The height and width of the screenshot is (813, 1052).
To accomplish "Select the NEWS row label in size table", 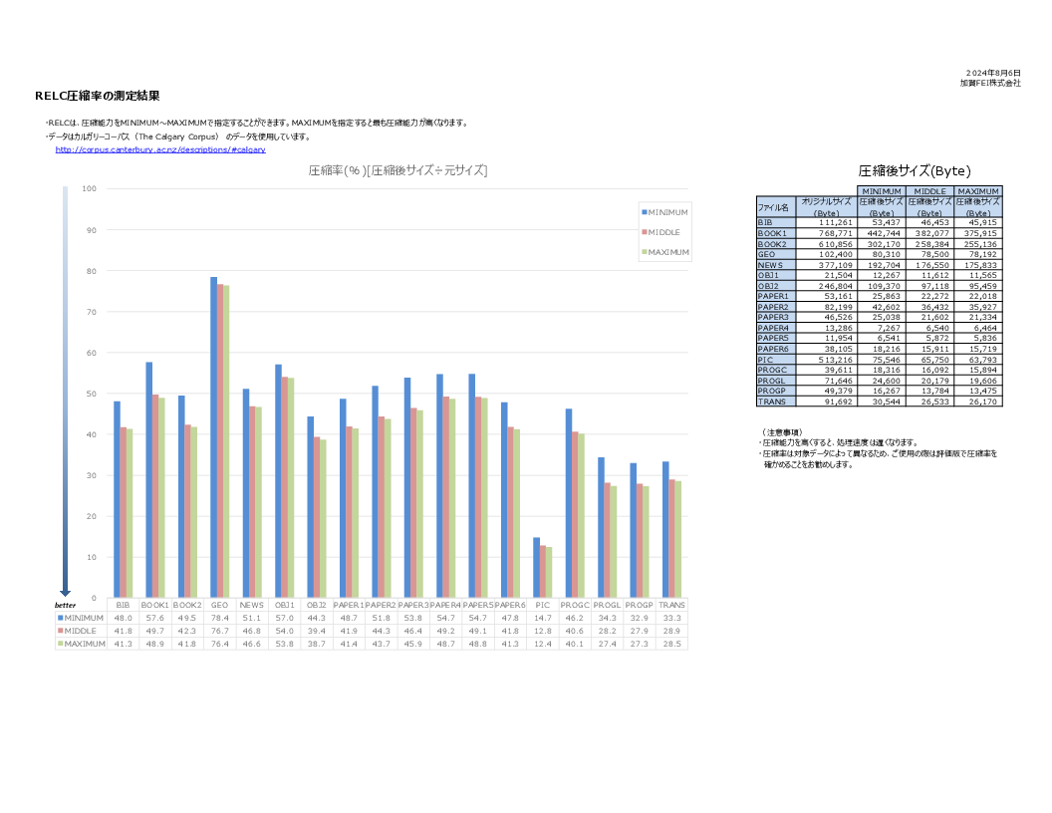I will point(771,265).
